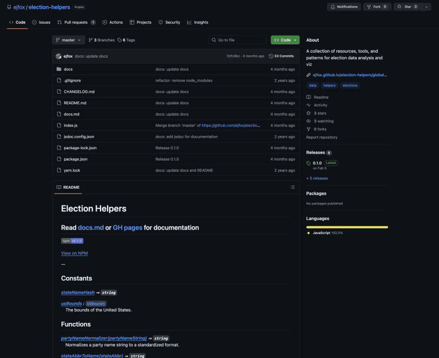Open the master branch selector

pos(68,40)
